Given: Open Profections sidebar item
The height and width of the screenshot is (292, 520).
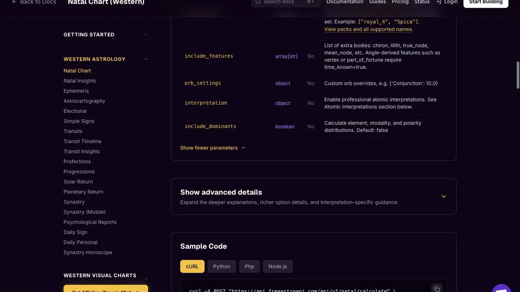Looking at the screenshot, I should pyautogui.click(x=77, y=162).
